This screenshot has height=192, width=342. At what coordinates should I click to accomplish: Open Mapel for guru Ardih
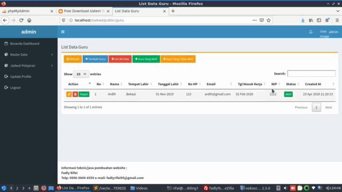click(84, 94)
